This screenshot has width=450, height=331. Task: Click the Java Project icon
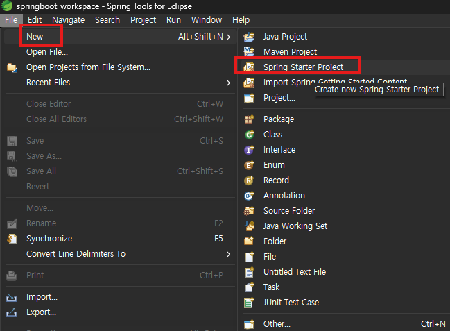point(249,37)
